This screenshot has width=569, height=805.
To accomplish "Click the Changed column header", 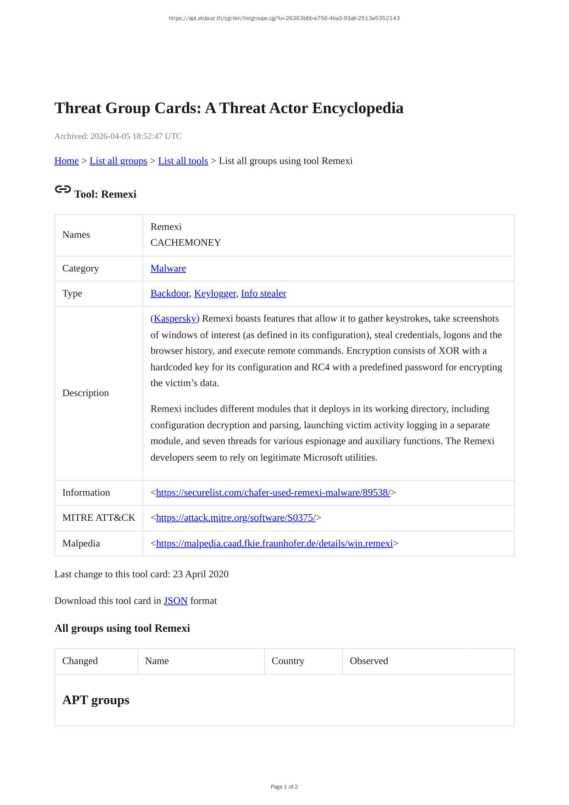I will tap(80, 661).
